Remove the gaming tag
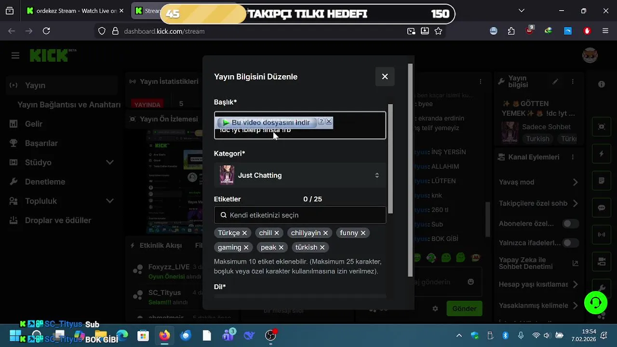 (246, 247)
